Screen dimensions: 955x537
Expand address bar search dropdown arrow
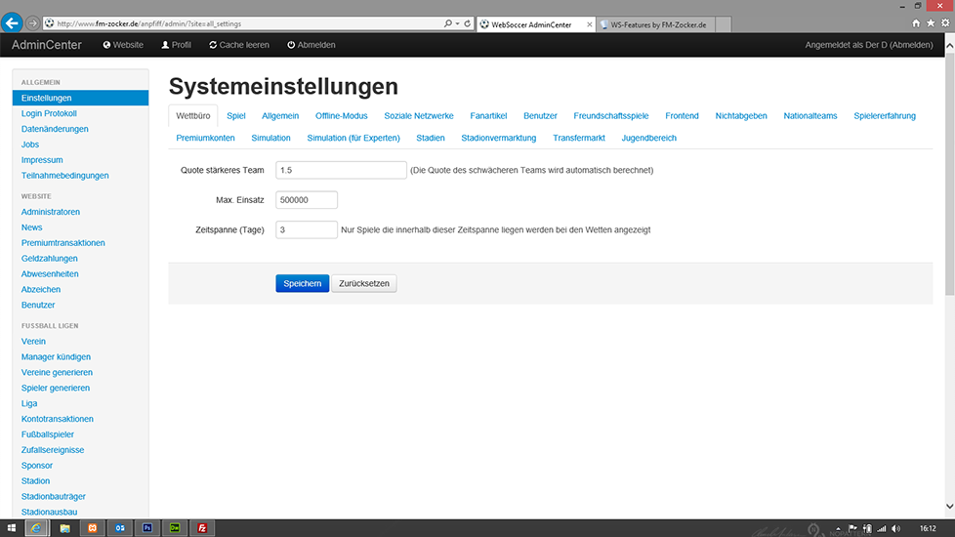[x=457, y=22]
